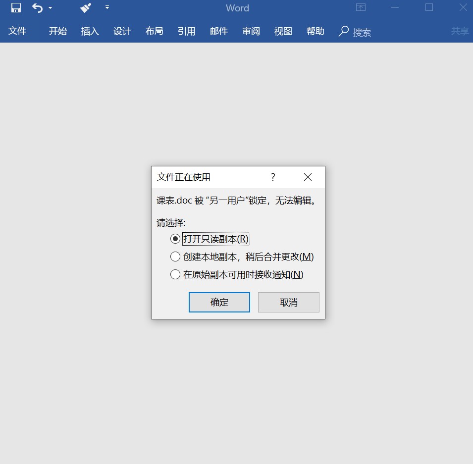This screenshot has height=464, width=473.
Task: Open the 布局 ribbon tab
Action: coord(154,31)
